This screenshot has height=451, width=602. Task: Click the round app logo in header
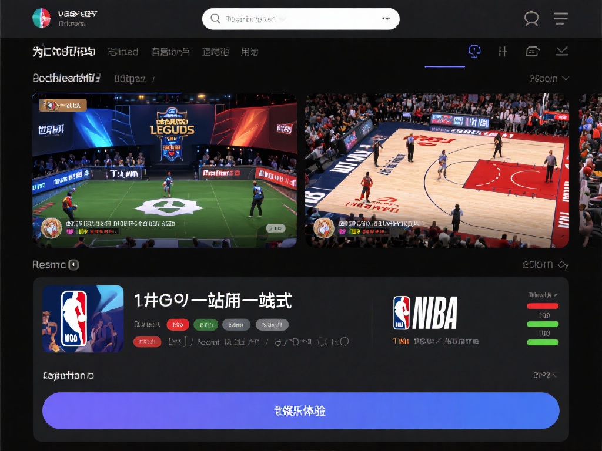(x=42, y=18)
